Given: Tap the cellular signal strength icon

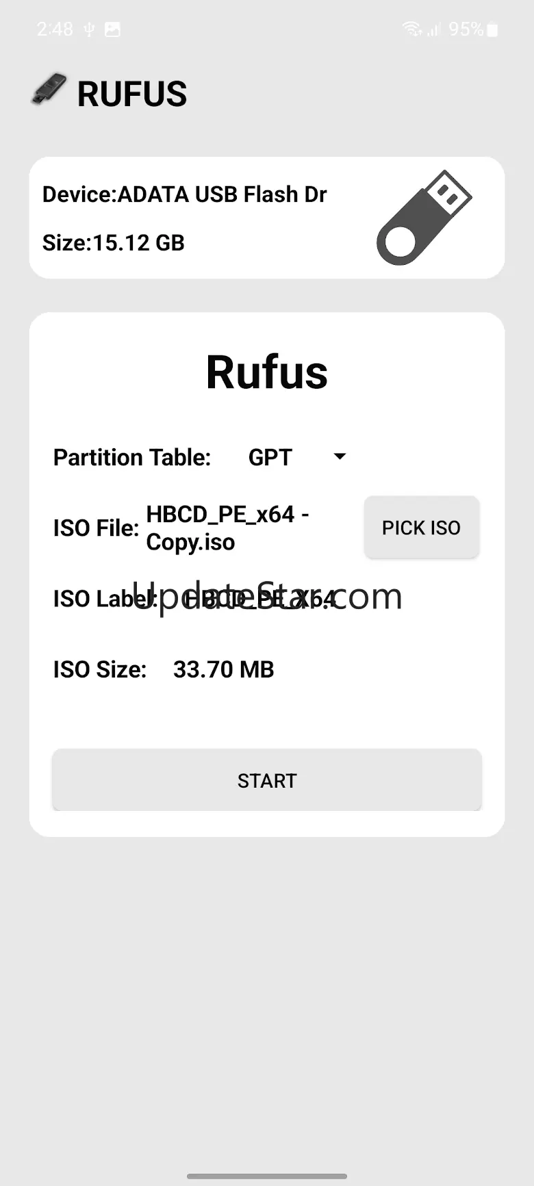Looking at the screenshot, I should [x=433, y=29].
